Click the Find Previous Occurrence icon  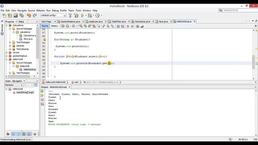pyautogui.click(x=85, y=26)
